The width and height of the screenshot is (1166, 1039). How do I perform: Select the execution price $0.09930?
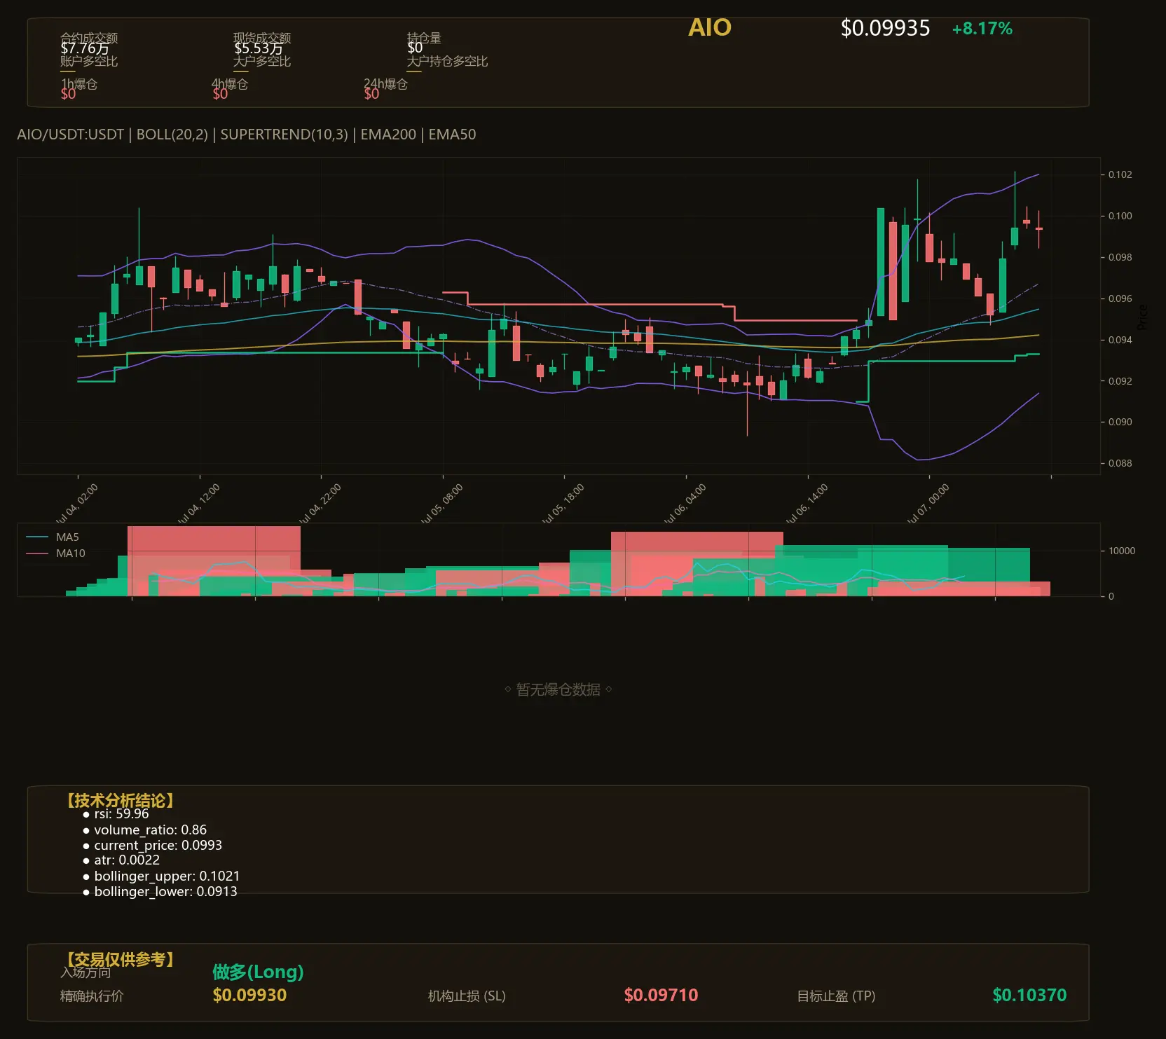tap(249, 996)
